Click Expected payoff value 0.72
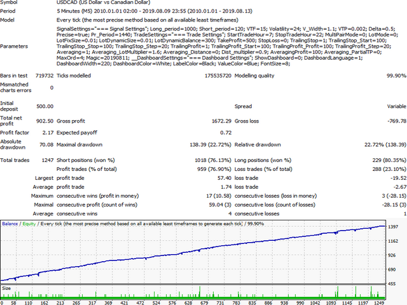407x305 pixels. click(x=226, y=133)
